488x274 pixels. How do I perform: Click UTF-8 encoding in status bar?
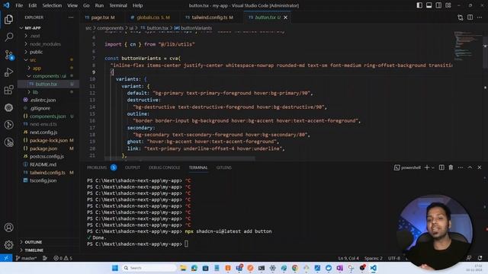pos(393,258)
